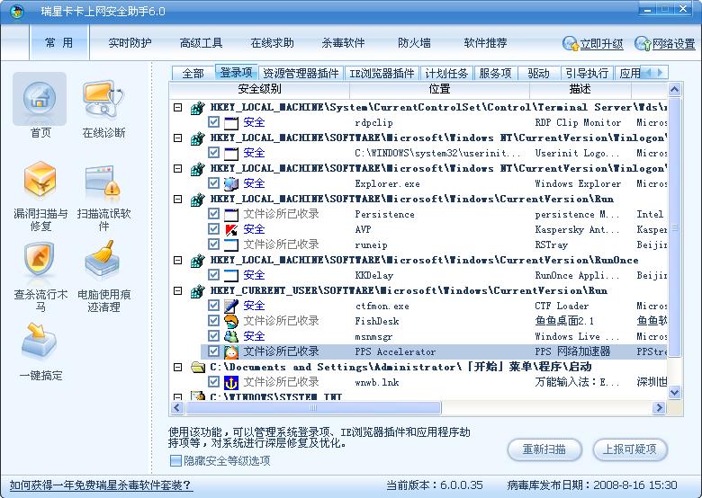The image size is (702, 498).
Task: Click window icon on KKDelay row
Action: click(x=231, y=275)
